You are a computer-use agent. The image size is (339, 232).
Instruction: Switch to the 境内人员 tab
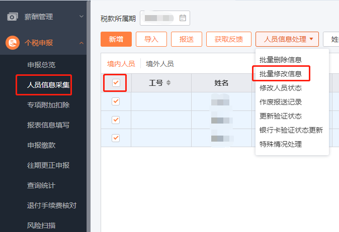(x=121, y=64)
